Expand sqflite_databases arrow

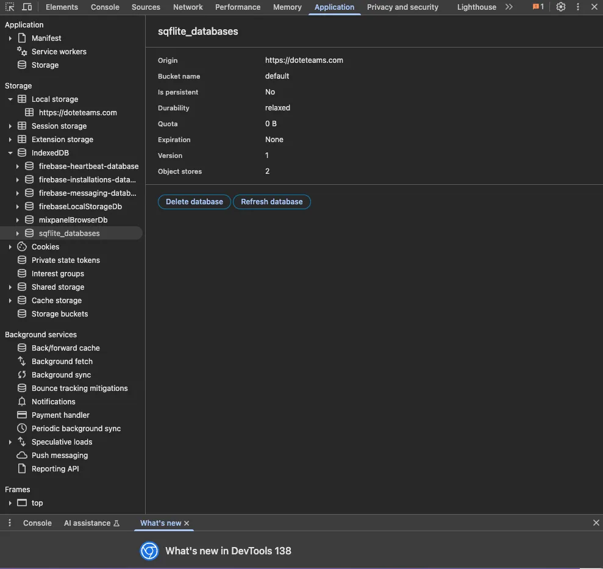tap(17, 234)
